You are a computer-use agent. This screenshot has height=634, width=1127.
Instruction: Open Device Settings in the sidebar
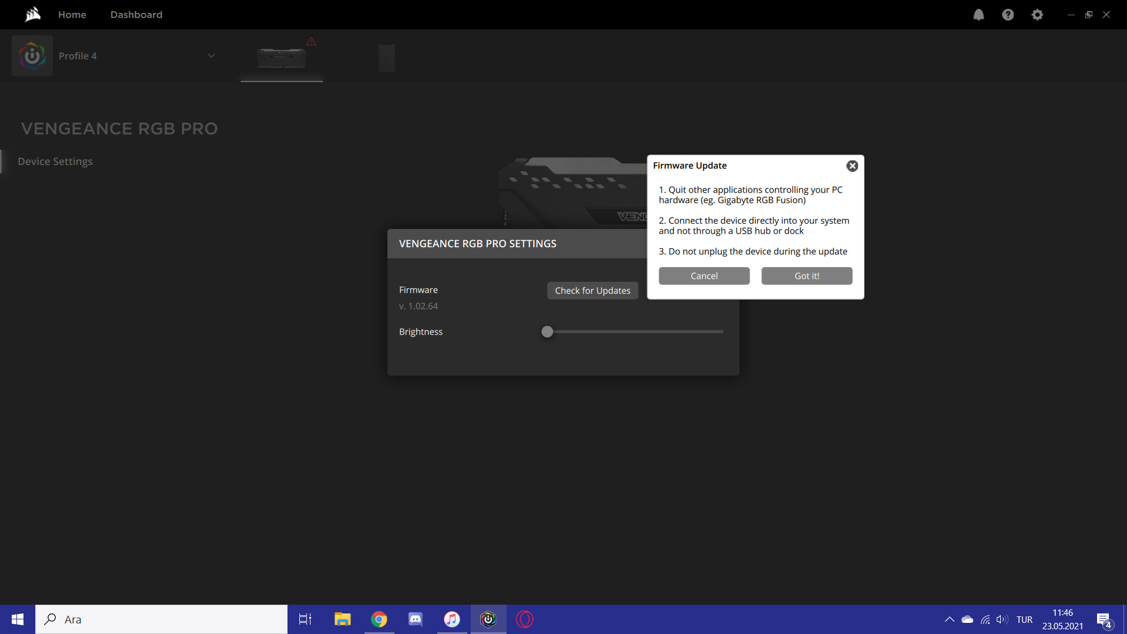click(x=55, y=161)
